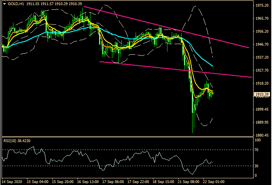Click the RSI 30 level label

pos(257,166)
